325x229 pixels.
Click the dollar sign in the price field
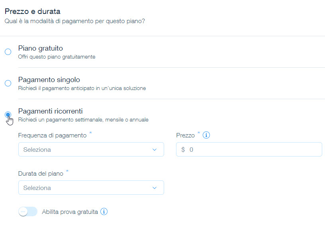[183, 150]
